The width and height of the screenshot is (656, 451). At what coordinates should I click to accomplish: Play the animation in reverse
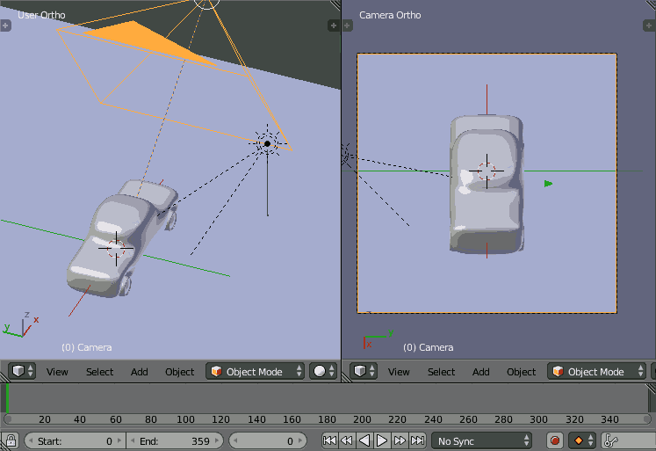[364, 440]
